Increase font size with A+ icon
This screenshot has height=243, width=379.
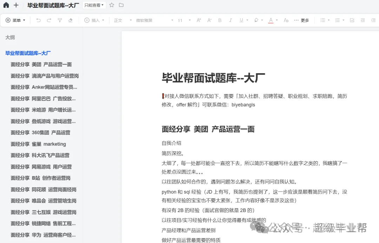tap(199, 20)
